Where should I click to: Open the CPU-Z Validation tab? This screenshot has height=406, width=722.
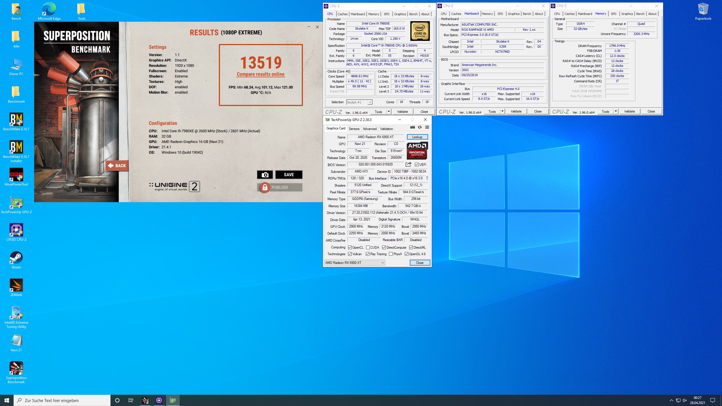coord(402,111)
